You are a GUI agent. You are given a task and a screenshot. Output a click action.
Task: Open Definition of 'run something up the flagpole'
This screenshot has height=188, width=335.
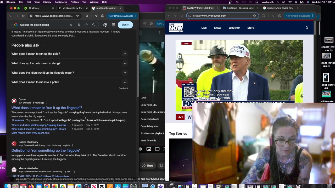(x=46, y=151)
